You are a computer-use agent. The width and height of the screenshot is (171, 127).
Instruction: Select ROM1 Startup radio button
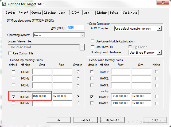78,72
